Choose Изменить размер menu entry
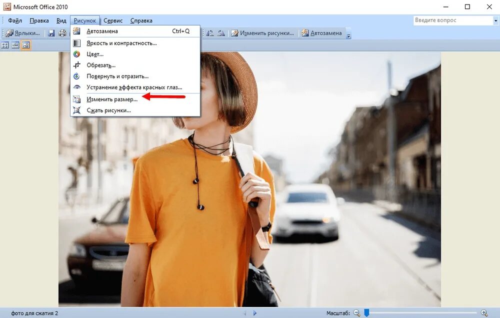Image resolution: width=500 pixels, height=318 pixels. 135,99
